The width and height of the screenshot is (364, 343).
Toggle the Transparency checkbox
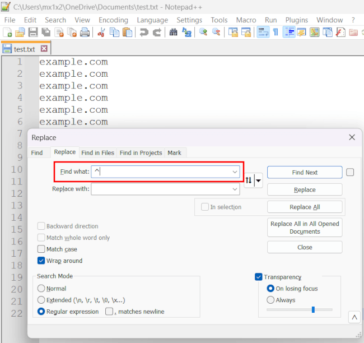click(x=258, y=277)
